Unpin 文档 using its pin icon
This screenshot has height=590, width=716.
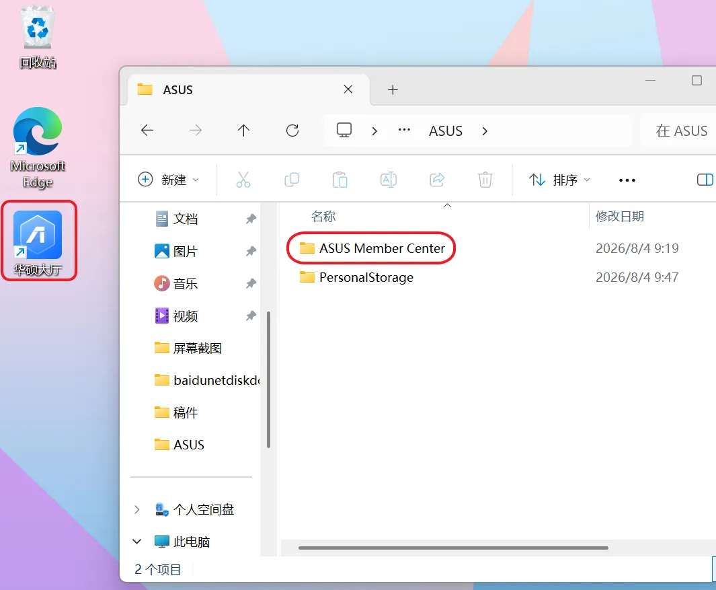point(251,219)
